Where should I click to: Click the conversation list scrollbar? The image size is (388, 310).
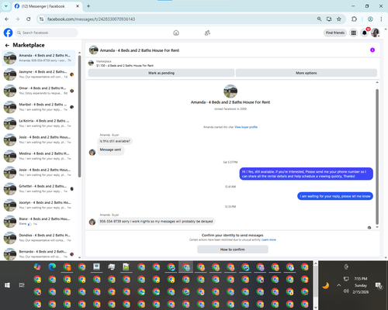coord(79,116)
